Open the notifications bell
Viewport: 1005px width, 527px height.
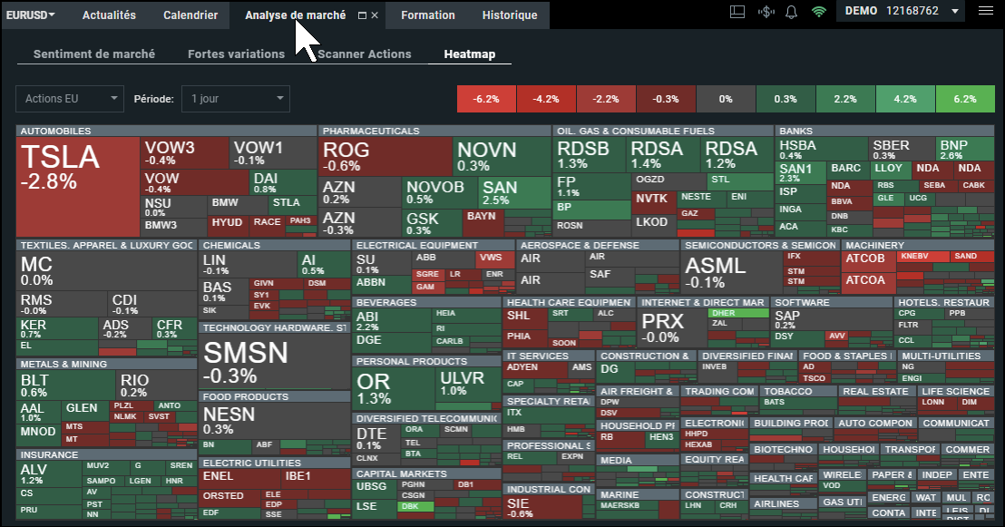click(792, 12)
